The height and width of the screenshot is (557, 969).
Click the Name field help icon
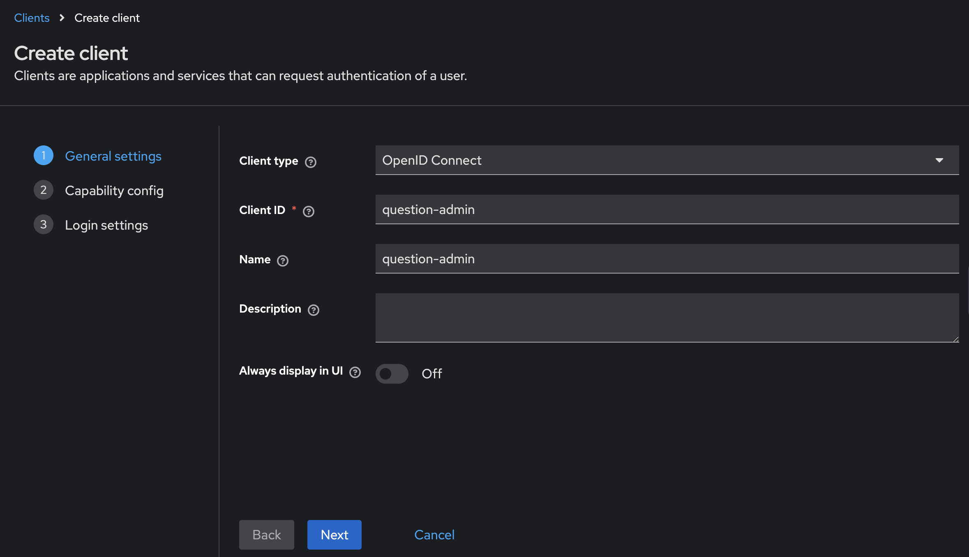(x=283, y=260)
